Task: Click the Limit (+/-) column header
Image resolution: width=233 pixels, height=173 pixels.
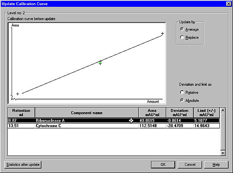Action: pyautogui.click(x=207, y=113)
